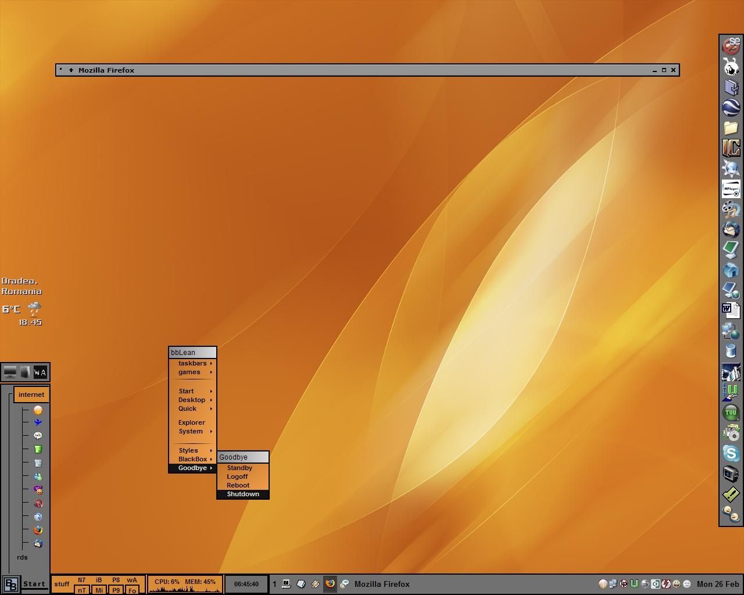Toggle the Firefox window shade arrow
This screenshot has width=744, height=595.
pyautogui.click(x=71, y=70)
